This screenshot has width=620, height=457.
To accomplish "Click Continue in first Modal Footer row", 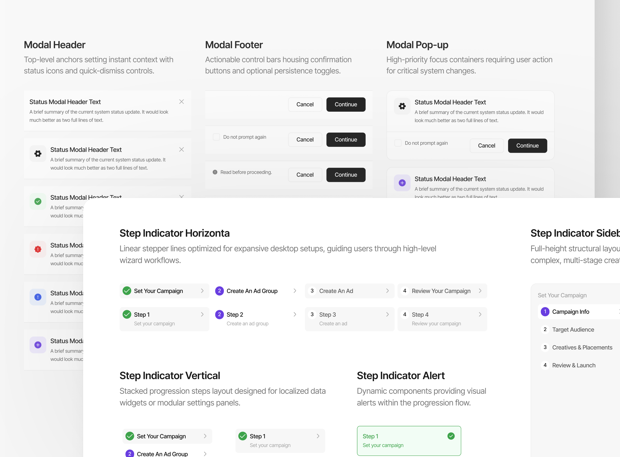I will coord(346,104).
